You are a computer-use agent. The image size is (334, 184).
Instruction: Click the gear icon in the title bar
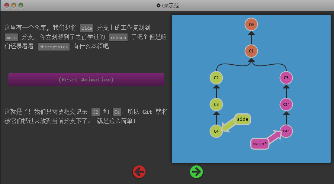point(158,5)
